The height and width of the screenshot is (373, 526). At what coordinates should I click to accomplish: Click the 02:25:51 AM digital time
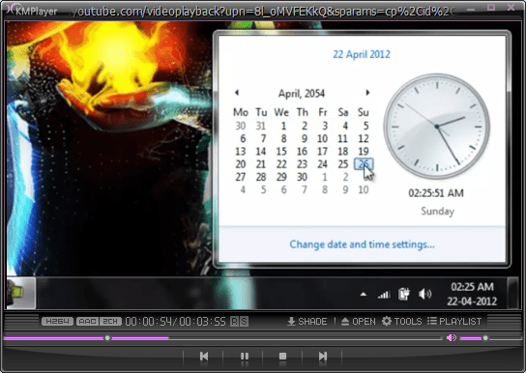pos(436,193)
